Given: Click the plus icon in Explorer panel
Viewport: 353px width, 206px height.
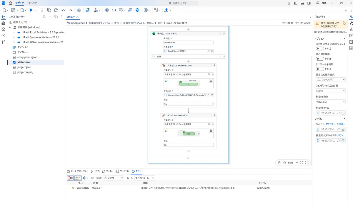Looking at the screenshot, I should (50, 17).
